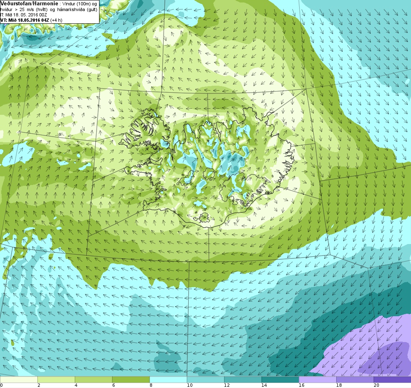This screenshot has width=411, height=388.
Task: Click the 'VT: Mið 18.05.2016 04Z' valid time text
Action: (25, 20)
